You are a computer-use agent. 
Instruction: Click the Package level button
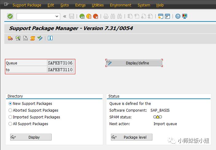(132, 137)
